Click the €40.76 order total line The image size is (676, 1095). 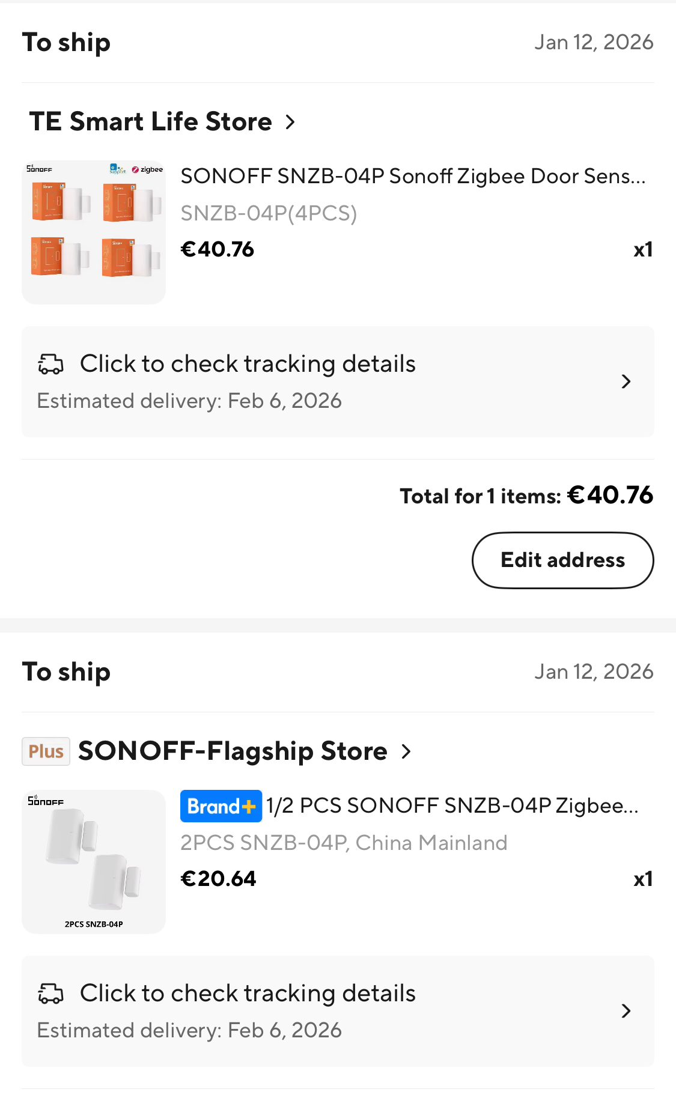pos(526,496)
